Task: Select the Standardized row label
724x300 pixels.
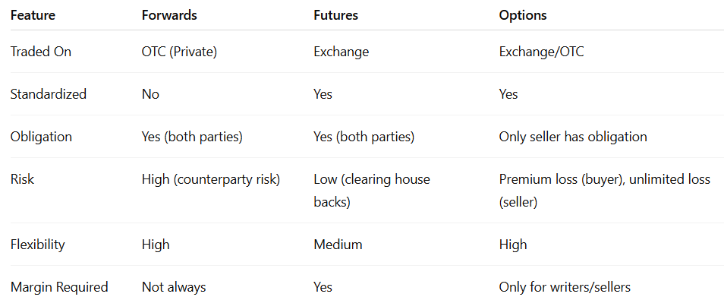Action: [49, 94]
